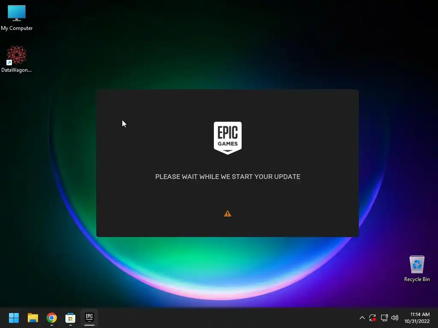Screen dimensions: 438x328
Task: Select the My Computer desktop icon
Action: click(17, 18)
